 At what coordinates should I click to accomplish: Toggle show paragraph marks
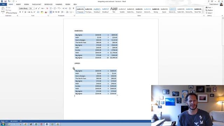tap(73, 8)
